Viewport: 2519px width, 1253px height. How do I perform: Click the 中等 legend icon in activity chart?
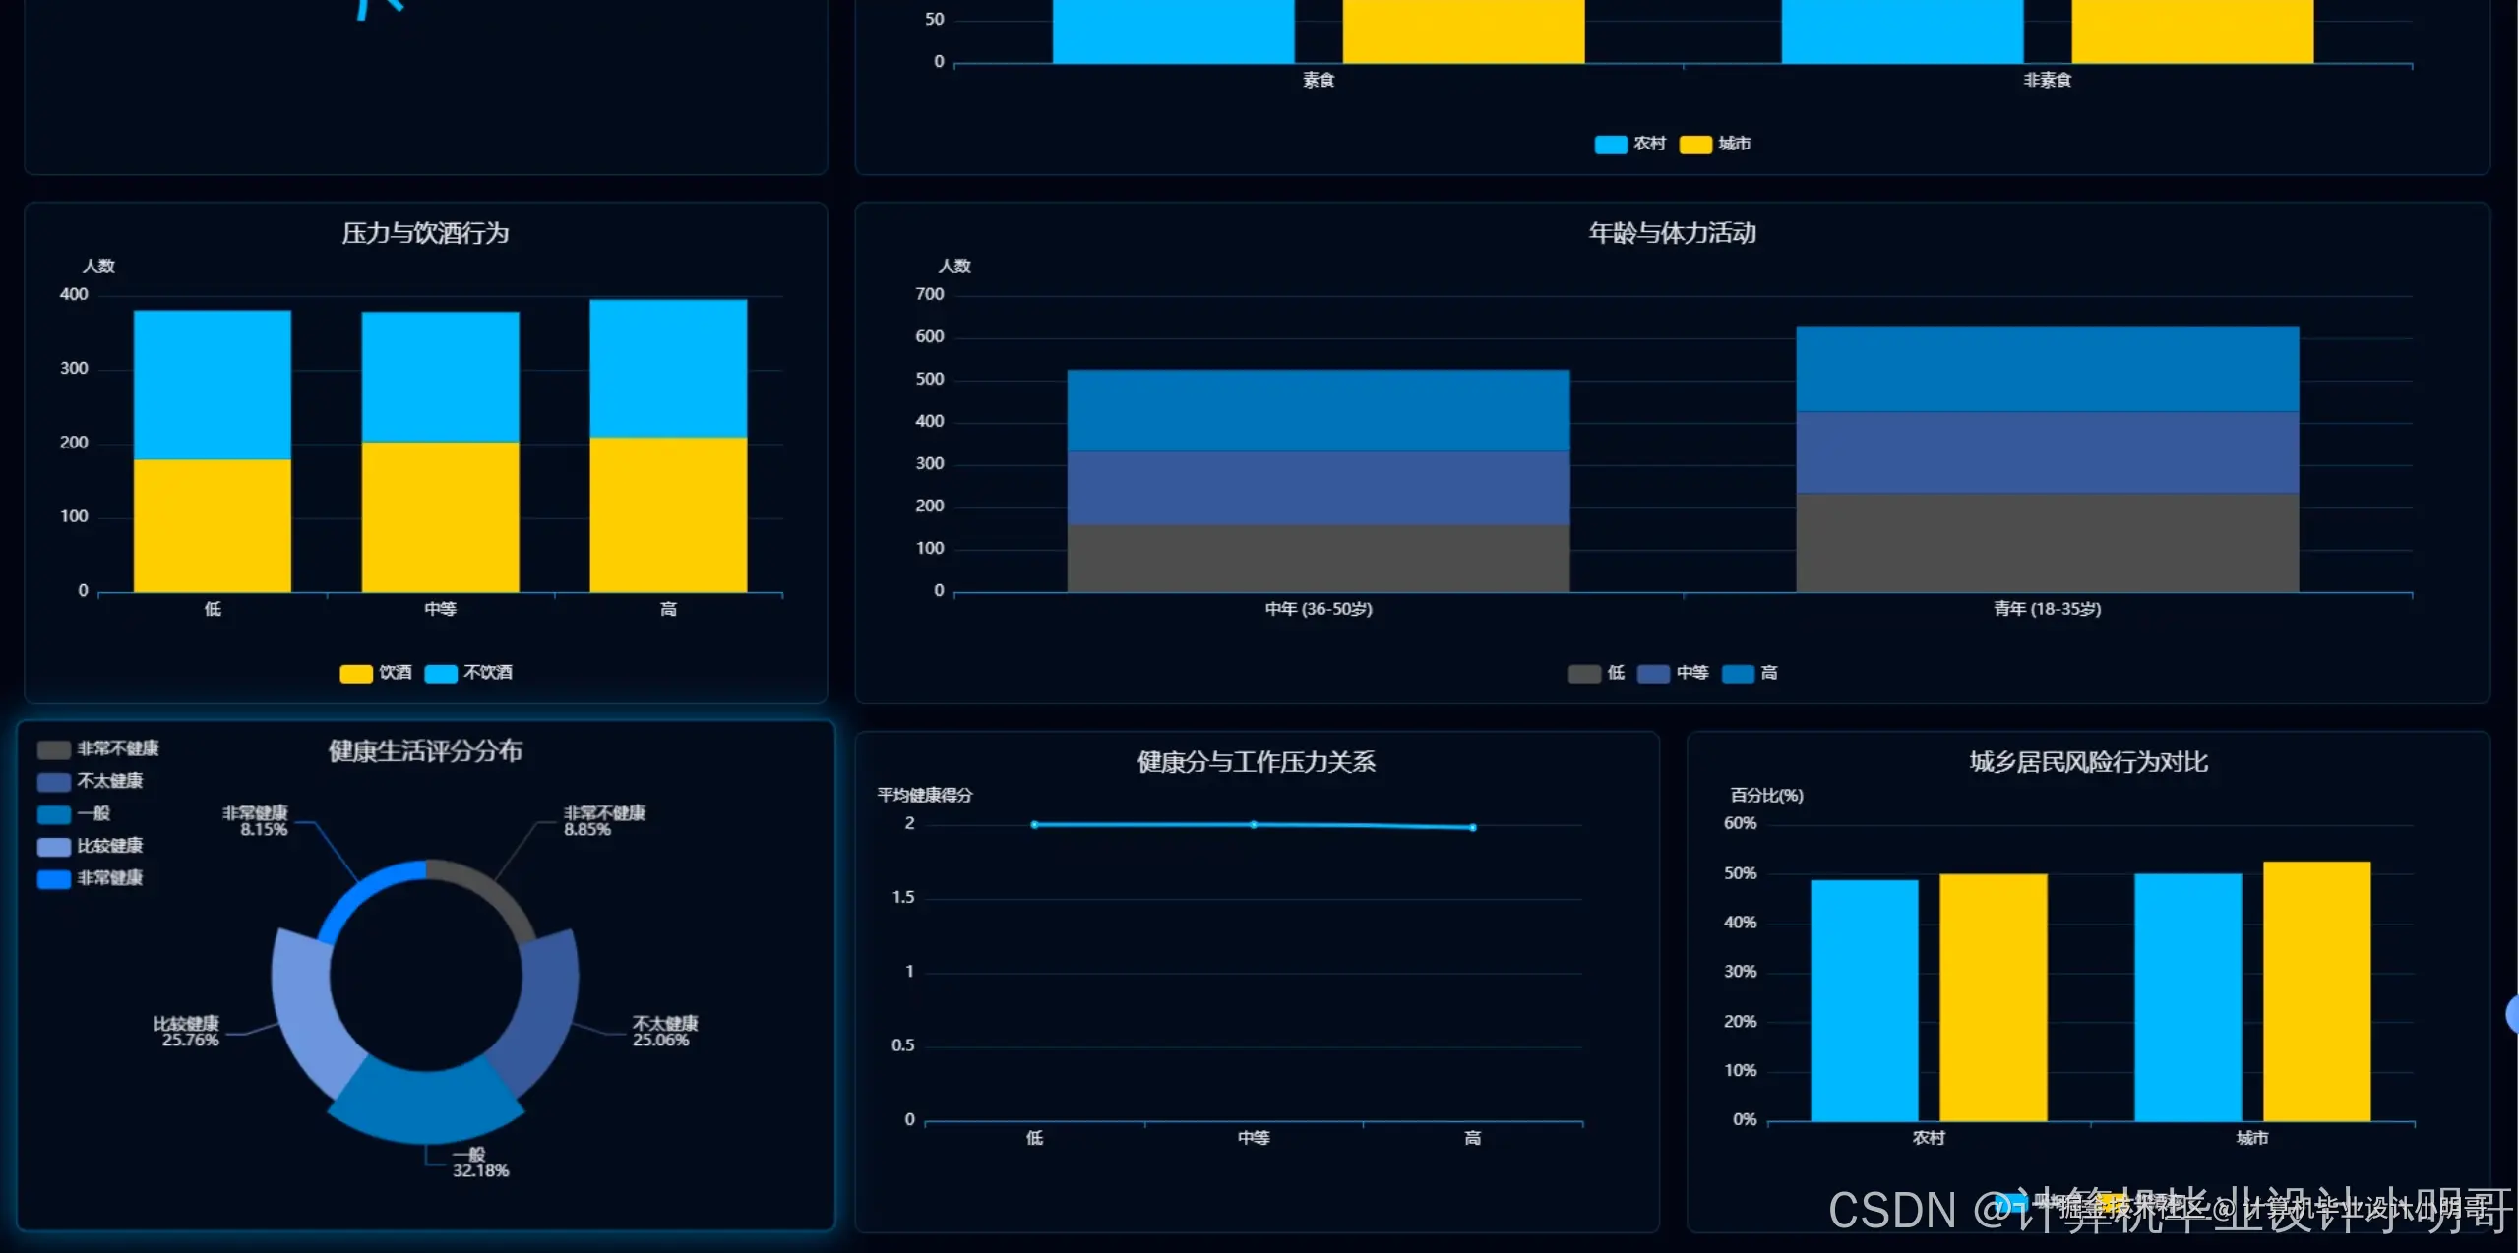pos(1653,674)
